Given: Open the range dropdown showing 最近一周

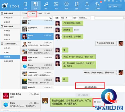Looking at the screenshot, I should tap(66, 18).
